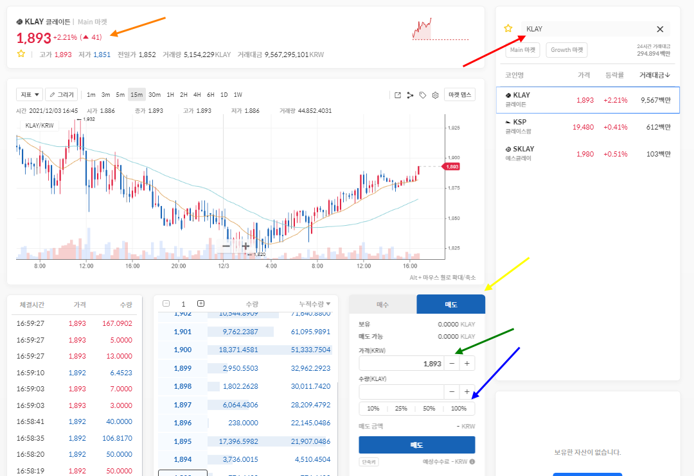Open chart in popup window icon
Screen dimensions: 694x476
398,95
